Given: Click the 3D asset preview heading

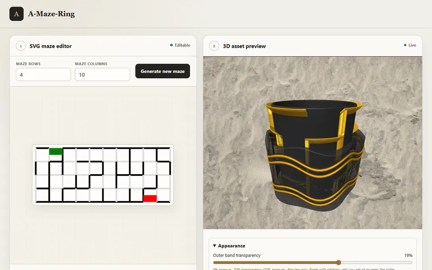Looking at the screenshot, I should tap(244, 46).
